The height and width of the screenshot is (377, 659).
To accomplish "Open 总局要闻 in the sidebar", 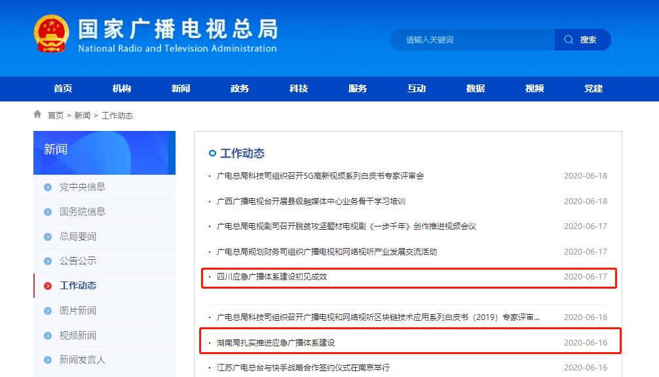I will pyautogui.click(x=78, y=236).
